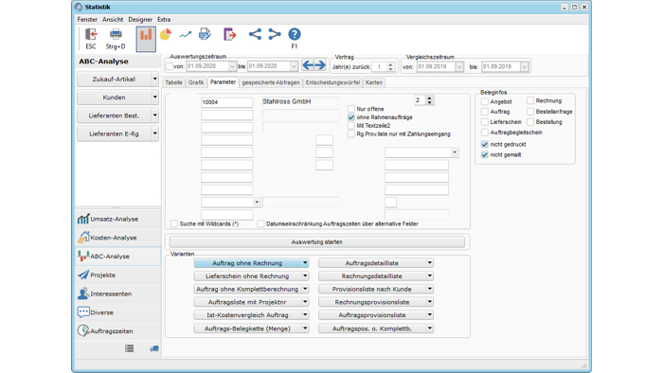
Task: Open the Fenster menu
Action: click(x=87, y=20)
